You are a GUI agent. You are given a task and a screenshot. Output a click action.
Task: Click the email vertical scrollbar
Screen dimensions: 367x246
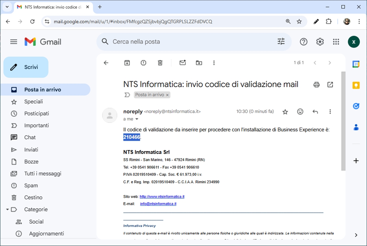coord(343,121)
